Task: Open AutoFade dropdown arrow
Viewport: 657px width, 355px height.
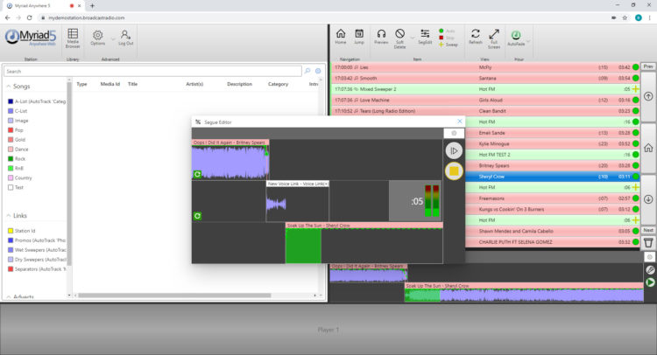Action: click(x=528, y=41)
